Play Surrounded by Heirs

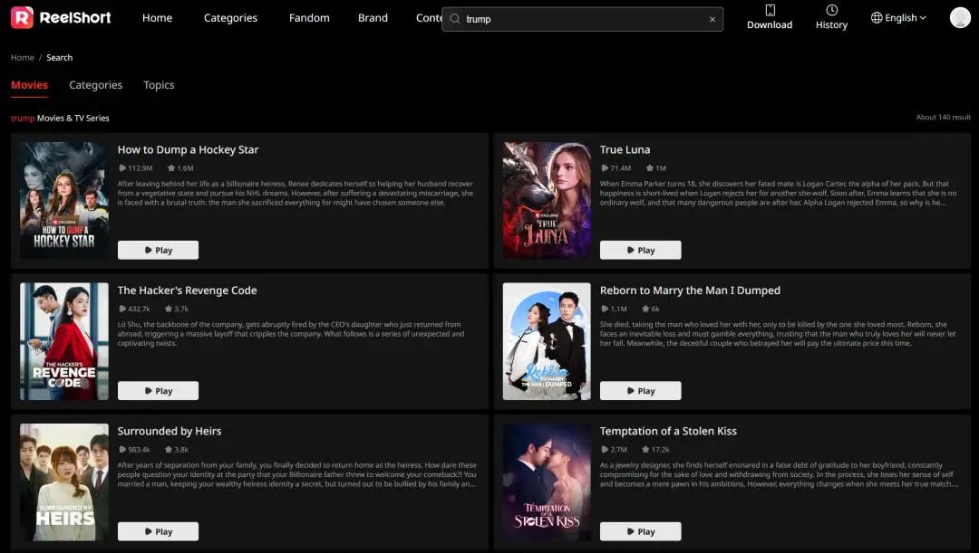(158, 532)
